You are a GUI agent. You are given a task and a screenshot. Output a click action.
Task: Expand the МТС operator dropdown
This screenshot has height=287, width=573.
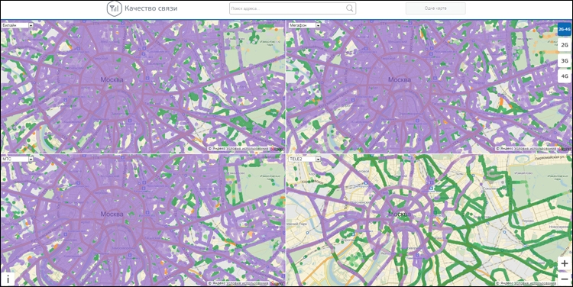pyautogui.click(x=17, y=160)
